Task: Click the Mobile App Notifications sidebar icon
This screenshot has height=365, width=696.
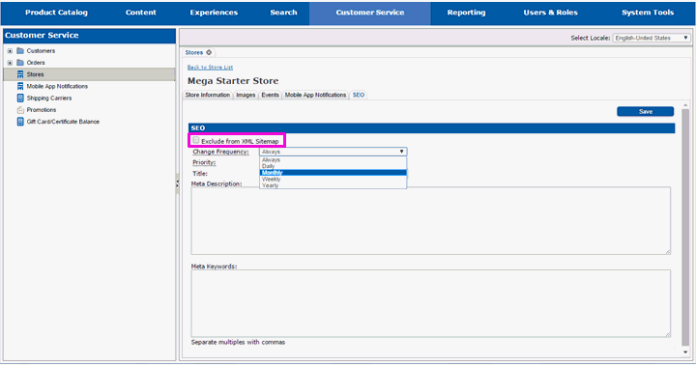Action: [x=20, y=86]
